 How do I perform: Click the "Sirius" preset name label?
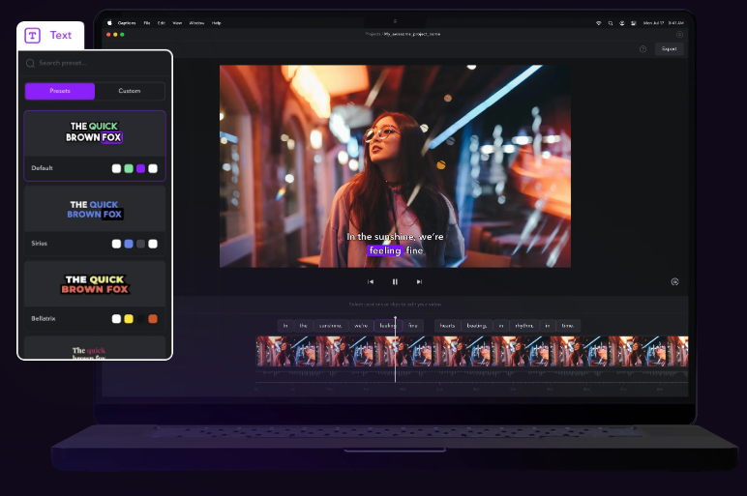coord(39,244)
